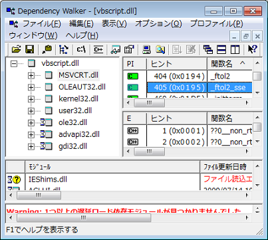Image resolution: width=268 pixels, height=240 pixels.
Task: Click the external viewer glasses icon
Action: pyautogui.click(x=116, y=49)
